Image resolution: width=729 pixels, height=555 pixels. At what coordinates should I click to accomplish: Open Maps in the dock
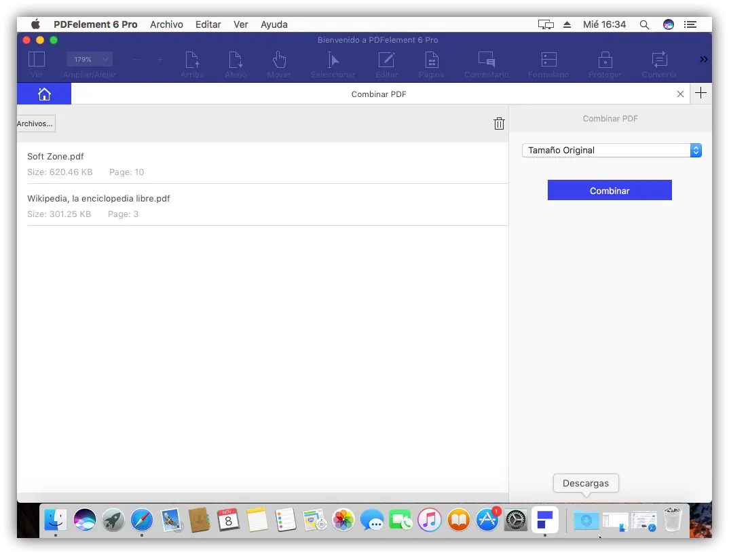[315, 520]
